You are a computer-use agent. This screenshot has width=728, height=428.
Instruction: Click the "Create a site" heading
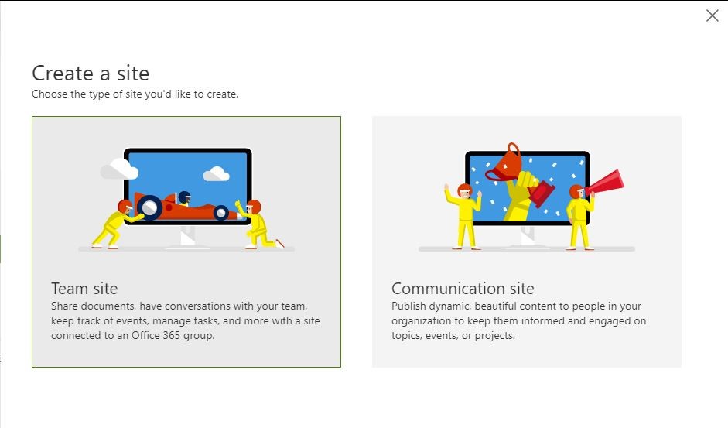(91, 74)
